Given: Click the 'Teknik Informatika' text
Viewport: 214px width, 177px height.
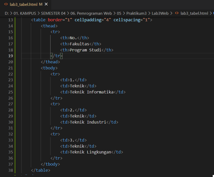Looking at the screenshot, I should 92,92.
